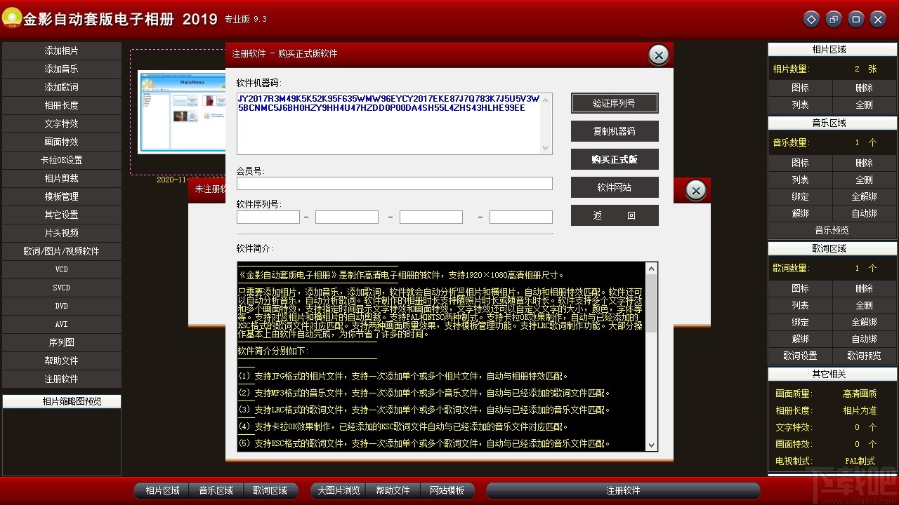Click the 软件简介 scrollbar down arrow
899x505 pixels.
651,445
